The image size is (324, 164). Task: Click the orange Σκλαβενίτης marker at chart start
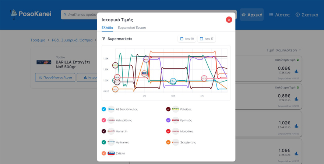[115, 89]
